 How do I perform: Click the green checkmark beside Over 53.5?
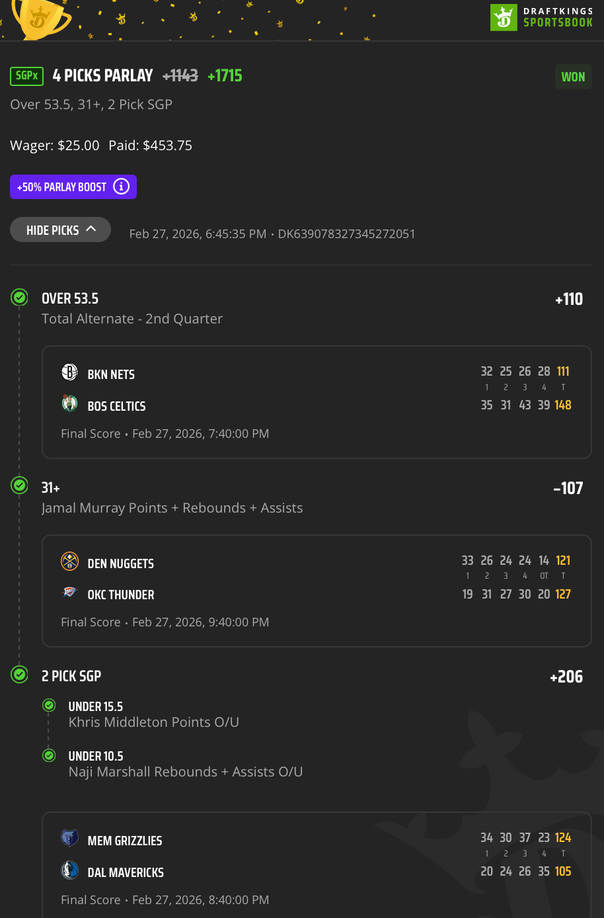pos(19,298)
